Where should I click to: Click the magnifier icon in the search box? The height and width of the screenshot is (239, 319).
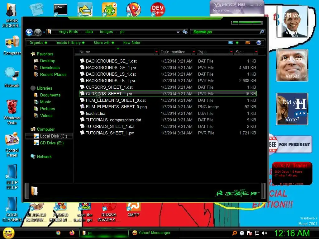click(262, 32)
